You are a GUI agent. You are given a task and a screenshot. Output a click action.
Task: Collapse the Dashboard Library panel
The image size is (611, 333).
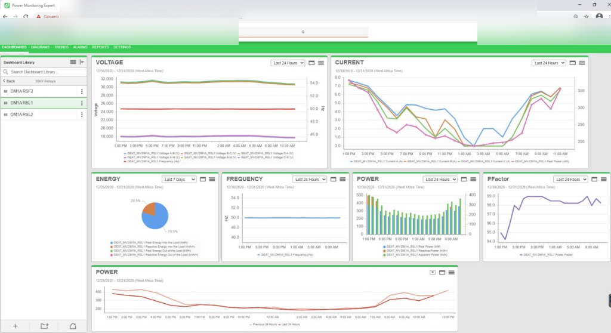[82, 62]
